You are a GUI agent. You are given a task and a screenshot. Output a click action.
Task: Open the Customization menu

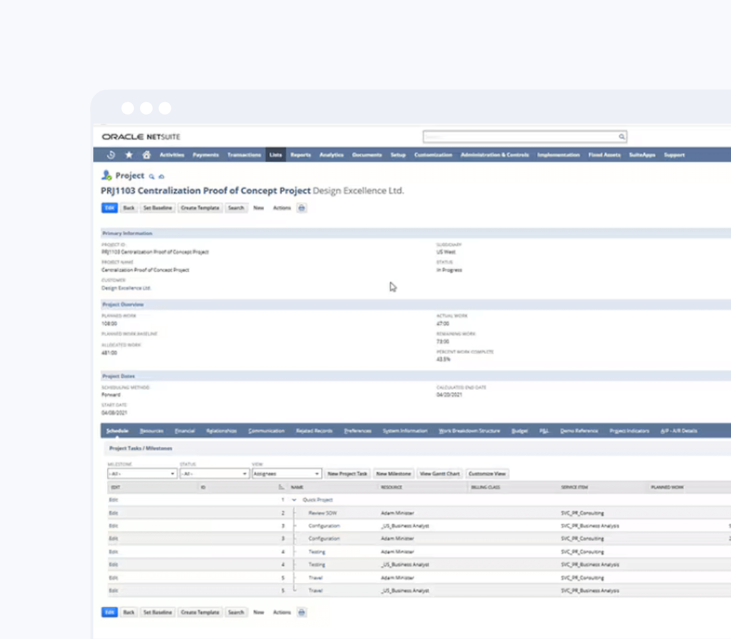(x=433, y=155)
